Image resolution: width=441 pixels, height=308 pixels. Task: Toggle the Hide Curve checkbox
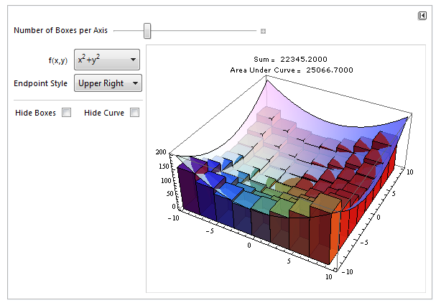click(x=134, y=113)
